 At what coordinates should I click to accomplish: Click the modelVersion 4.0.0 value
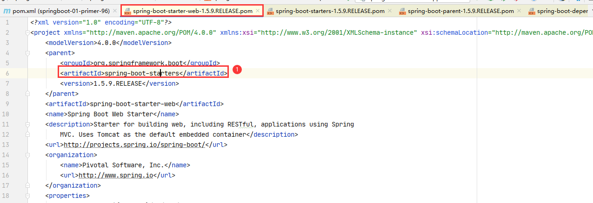point(107,43)
